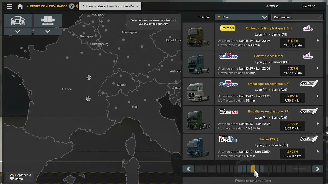Expand details arrow for Rouleaux de film plastique
The height and width of the screenshot is (184, 328).
coord(318,40)
